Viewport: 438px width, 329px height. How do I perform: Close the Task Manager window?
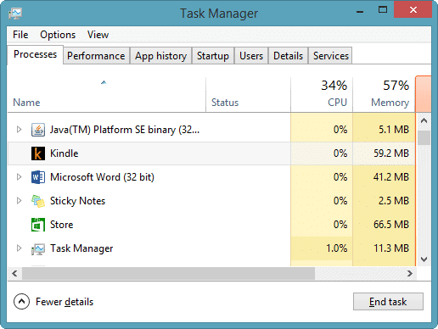413,10
